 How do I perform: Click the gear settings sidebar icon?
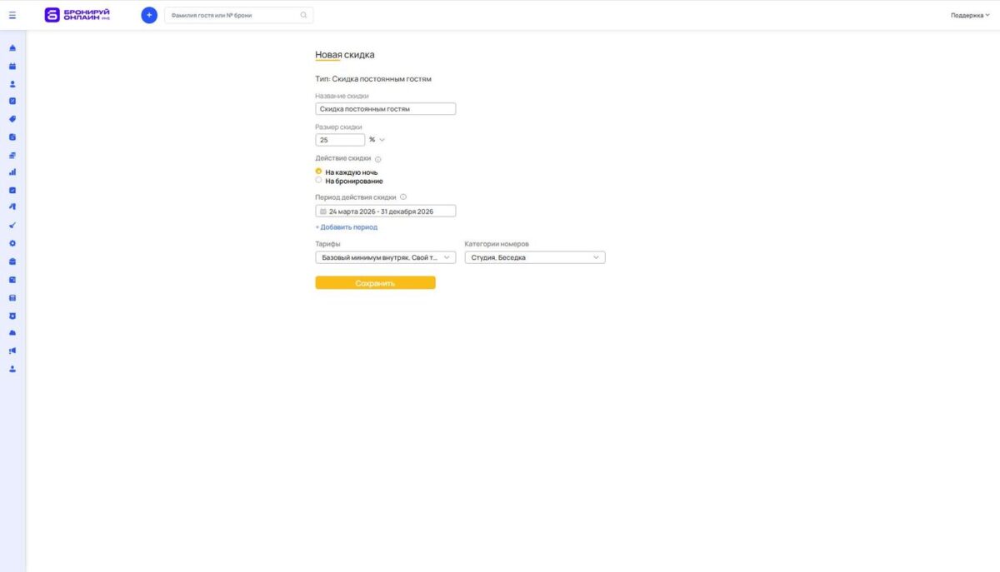pyautogui.click(x=12, y=243)
